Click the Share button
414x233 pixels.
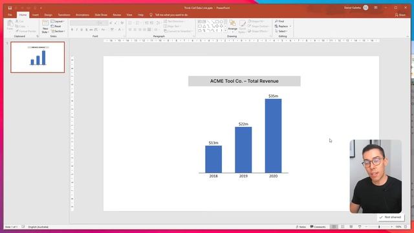(x=400, y=15)
